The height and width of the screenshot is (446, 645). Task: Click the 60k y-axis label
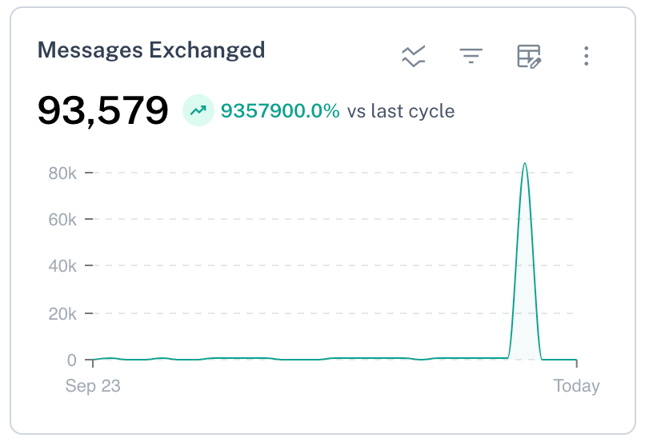coord(62,219)
